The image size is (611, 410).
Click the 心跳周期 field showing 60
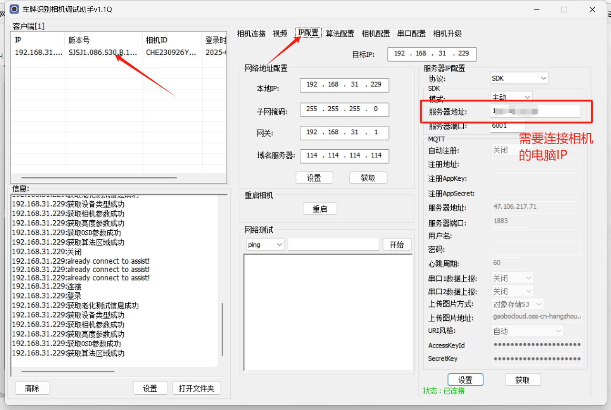(509, 263)
